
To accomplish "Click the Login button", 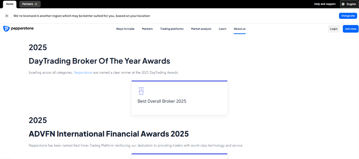I will click(334, 29).
